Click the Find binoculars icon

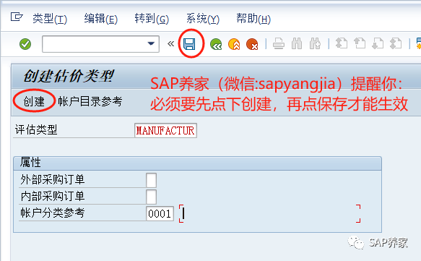click(x=297, y=44)
